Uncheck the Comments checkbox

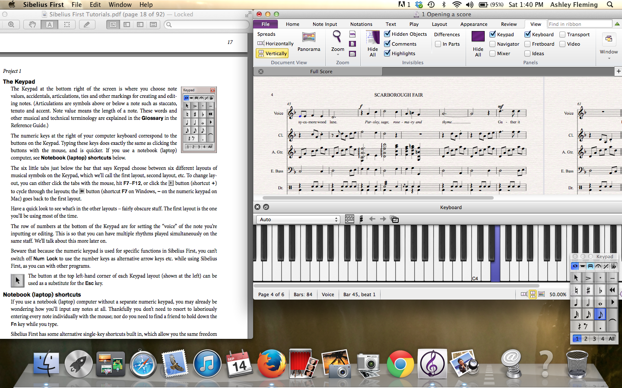(387, 44)
